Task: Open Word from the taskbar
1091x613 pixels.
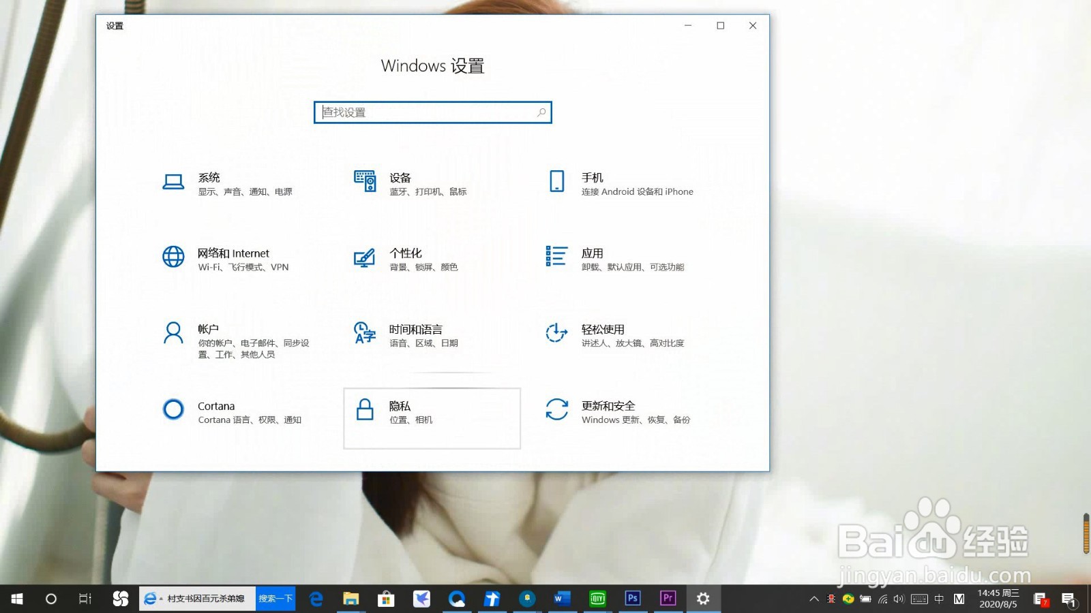Action: pyautogui.click(x=563, y=599)
